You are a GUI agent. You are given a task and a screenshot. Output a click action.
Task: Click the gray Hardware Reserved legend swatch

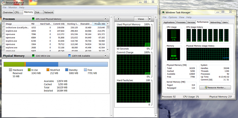[x=10, y=70]
